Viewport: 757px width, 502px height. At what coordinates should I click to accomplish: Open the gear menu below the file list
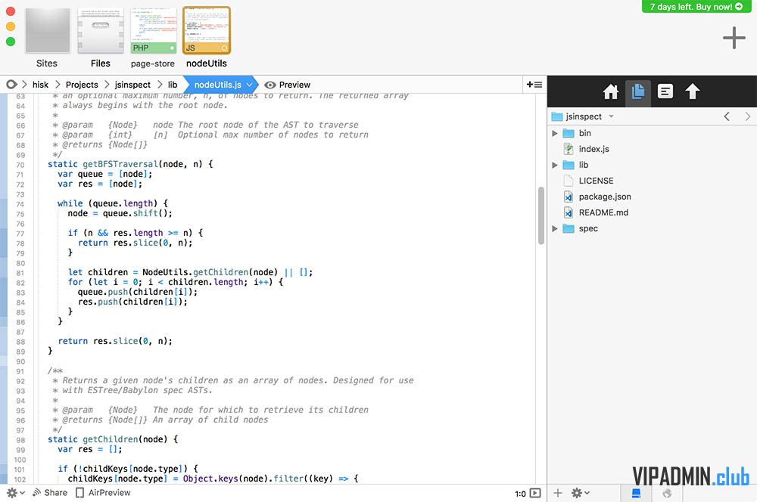pos(581,493)
